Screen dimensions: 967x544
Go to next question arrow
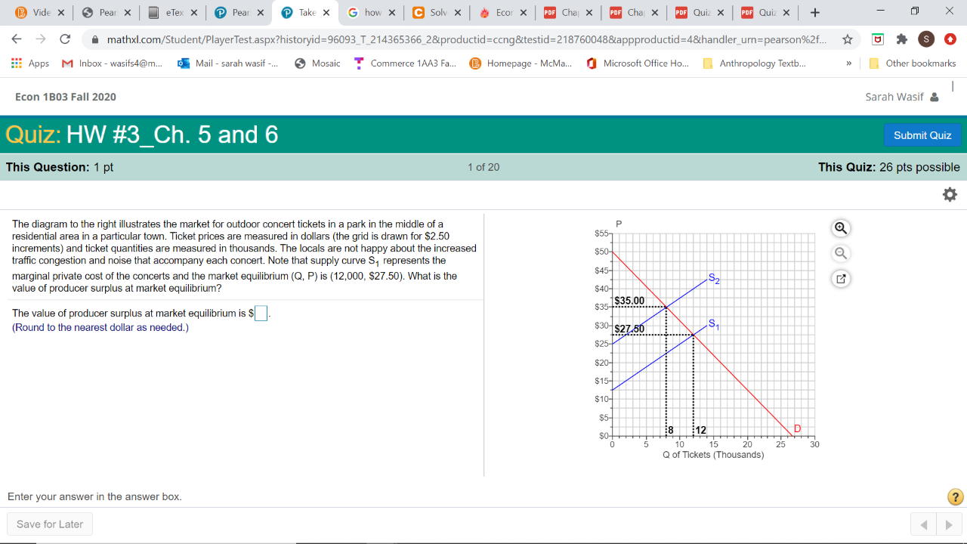click(x=948, y=524)
